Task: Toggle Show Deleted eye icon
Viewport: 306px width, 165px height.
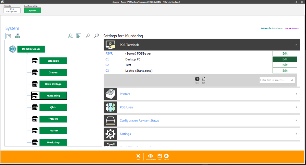Action: tap(150, 157)
